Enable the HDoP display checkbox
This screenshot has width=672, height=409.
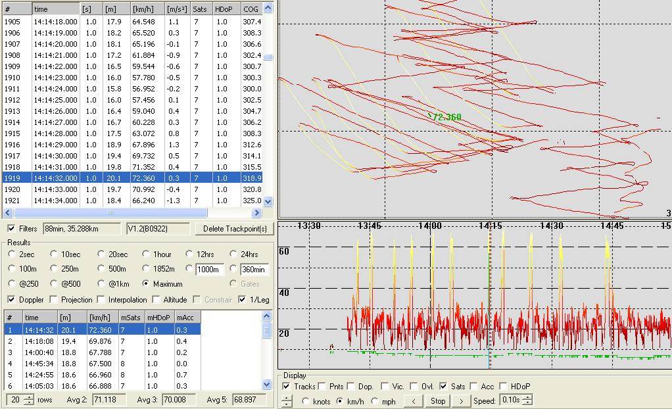point(504,387)
